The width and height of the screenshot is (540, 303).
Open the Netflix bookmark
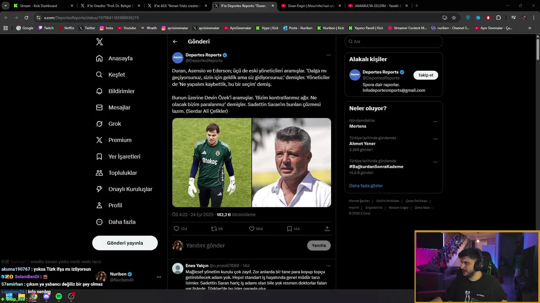[x=66, y=28]
